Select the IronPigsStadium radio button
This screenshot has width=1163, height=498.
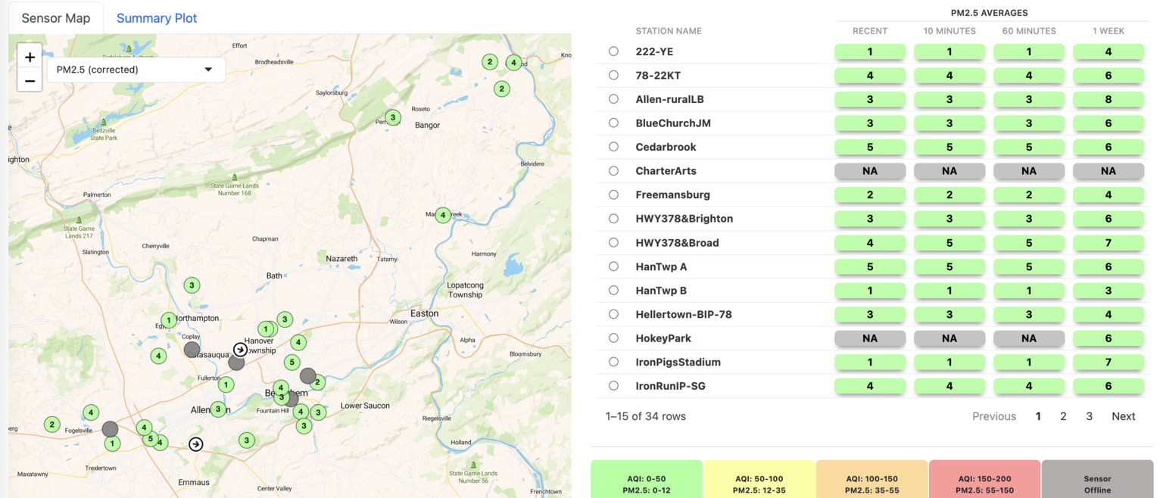tap(613, 362)
